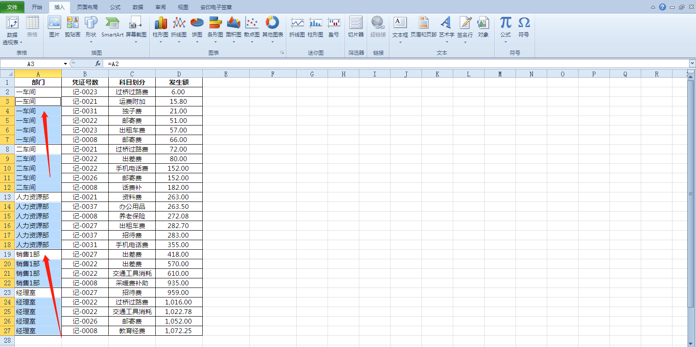Insert a Table (表格) icon
This screenshot has width=696, height=347.
coord(32,23)
